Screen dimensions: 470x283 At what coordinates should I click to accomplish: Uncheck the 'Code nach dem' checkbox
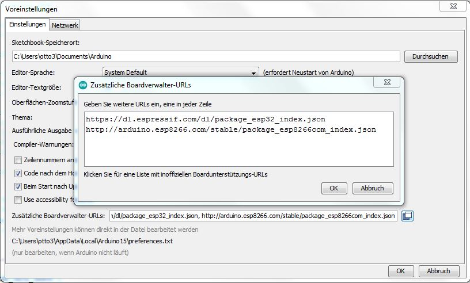[x=18, y=173]
